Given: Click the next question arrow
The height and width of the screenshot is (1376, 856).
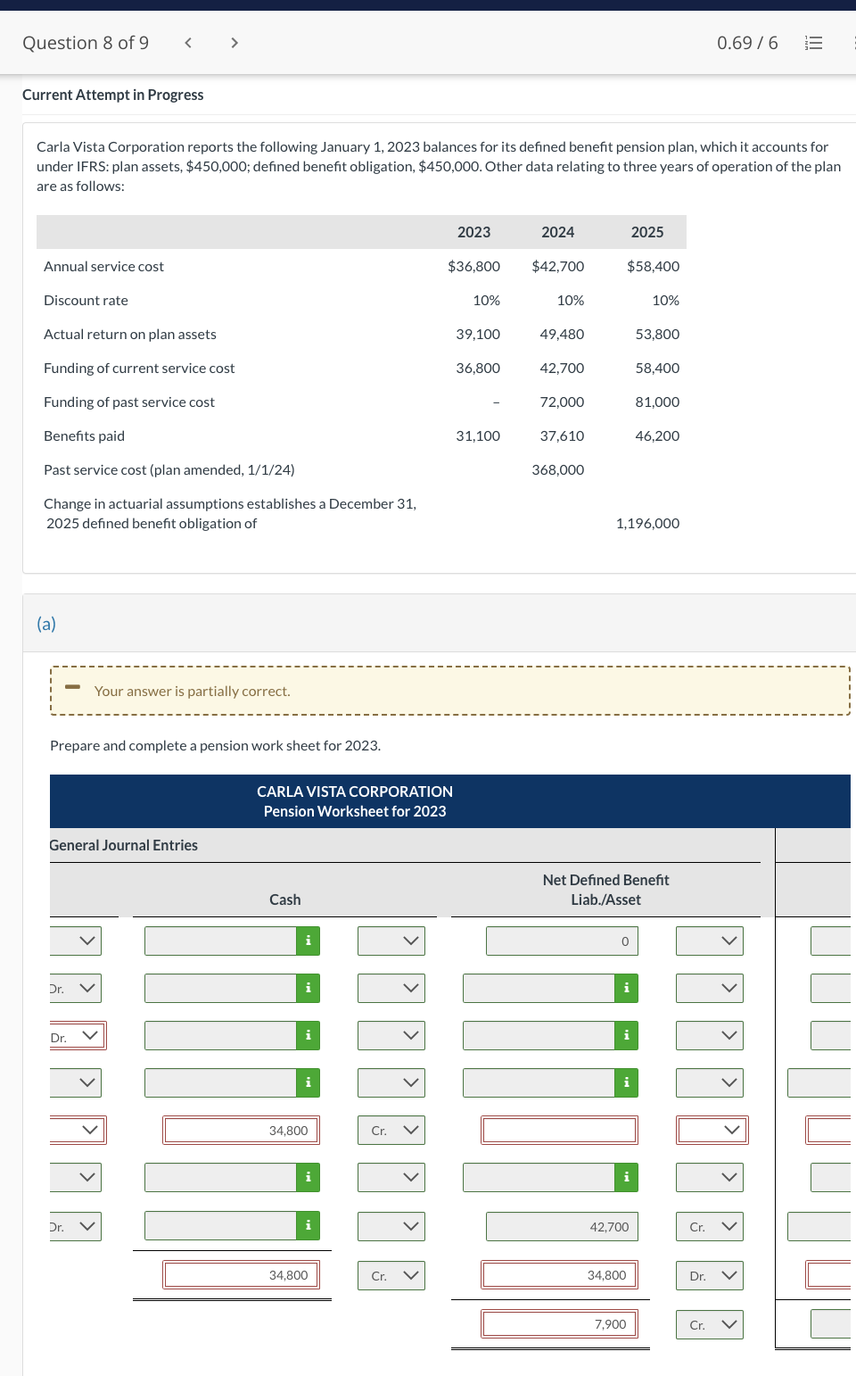Looking at the screenshot, I should click(x=233, y=42).
